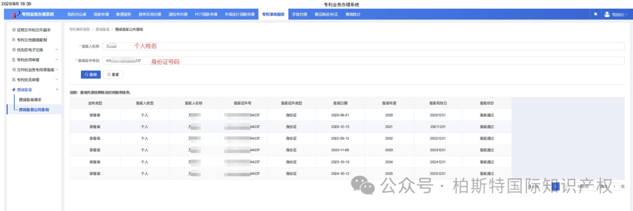The width and height of the screenshot is (633, 211).
Task: Open the user account dropdown arrow
Action: [x=627, y=14]
